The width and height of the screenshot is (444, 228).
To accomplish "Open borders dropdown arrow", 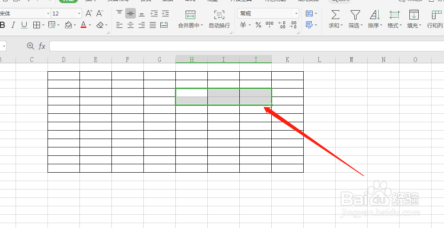I will [x=43, y=25].
